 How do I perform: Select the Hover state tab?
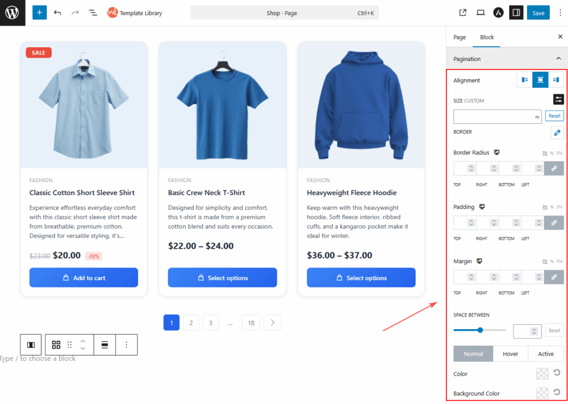pyautogui.click(x=510, y=353)
